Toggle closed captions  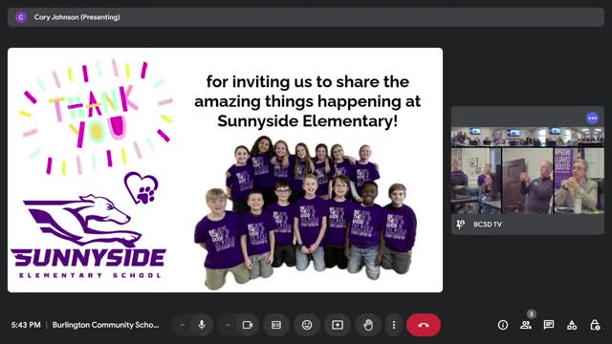pyautogui.click(x=276, y=325)
